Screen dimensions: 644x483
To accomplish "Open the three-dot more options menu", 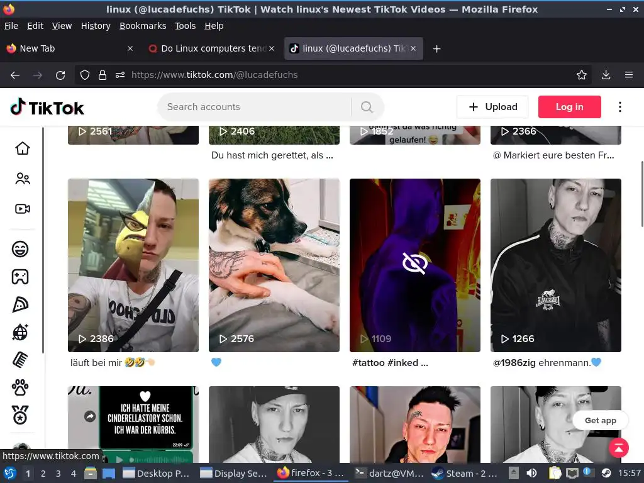I will (x=619, y=107).
